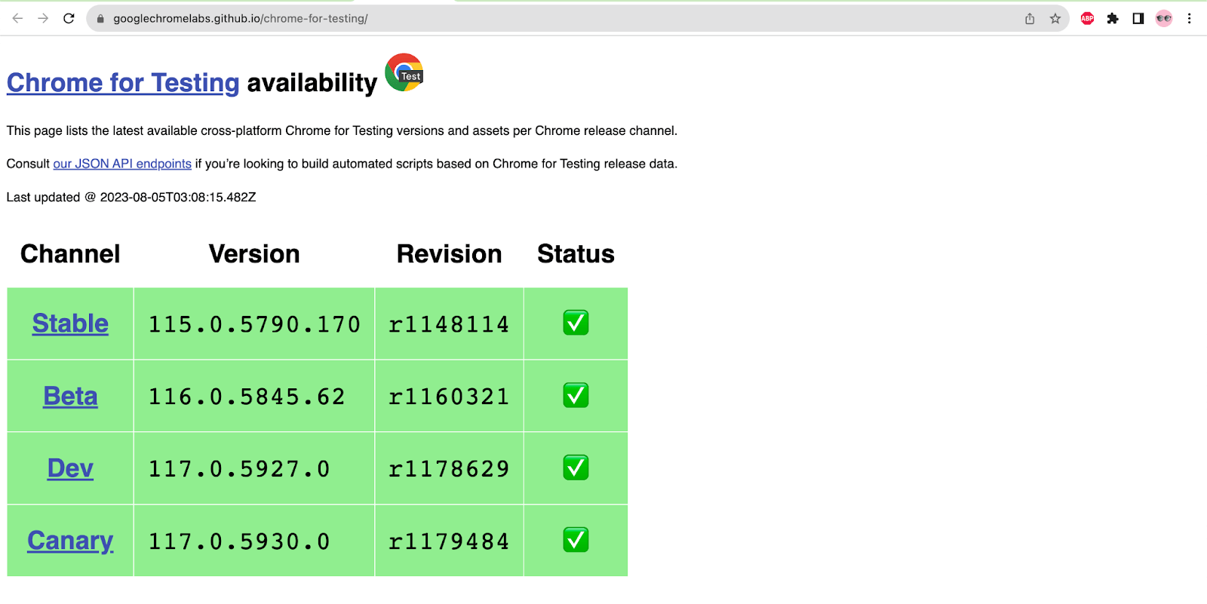Go back using the browser back arrow

point(17,18)
